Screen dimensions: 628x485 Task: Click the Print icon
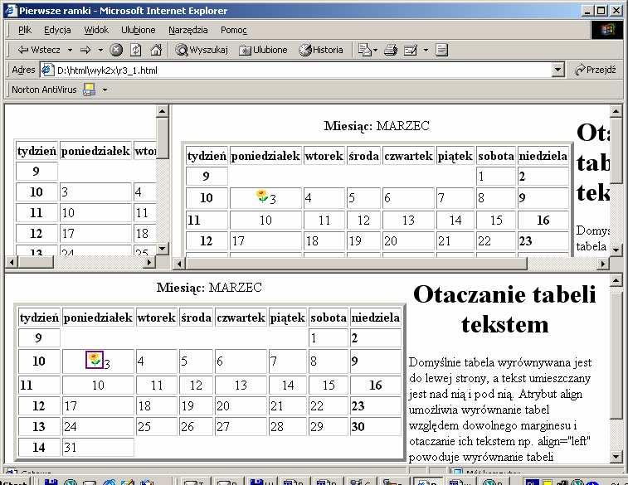391,50
